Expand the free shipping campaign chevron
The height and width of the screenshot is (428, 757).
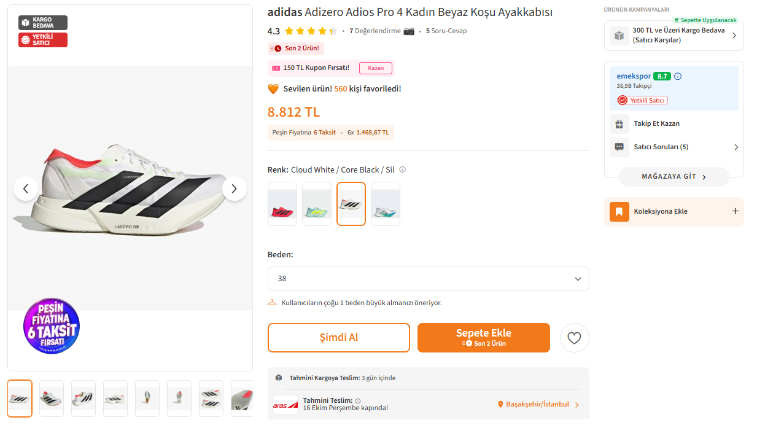(734, 36)
